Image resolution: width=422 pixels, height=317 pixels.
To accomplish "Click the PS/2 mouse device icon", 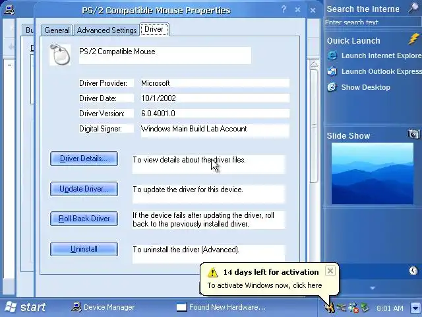I will tap(60, 55).
